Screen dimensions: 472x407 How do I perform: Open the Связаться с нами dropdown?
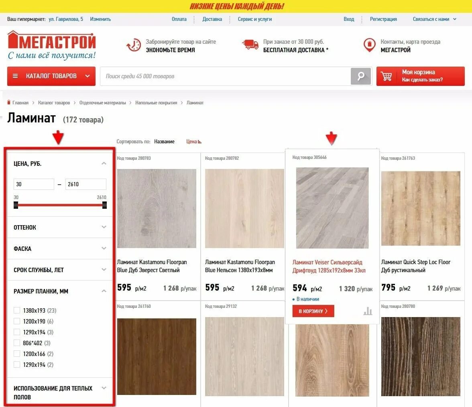click(434, 19)
